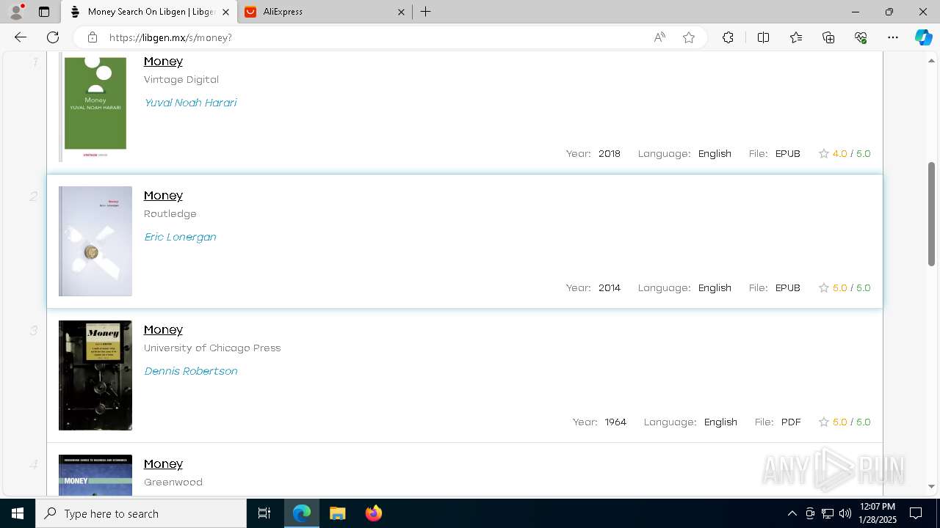940x528 pixels.
Task: Click publisher text Vintage Digital
Action: 181,79
